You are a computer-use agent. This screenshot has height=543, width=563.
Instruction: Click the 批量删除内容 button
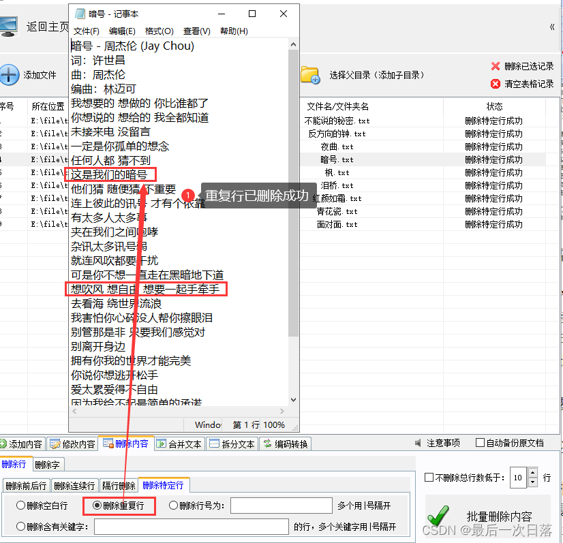pos(487,516)
